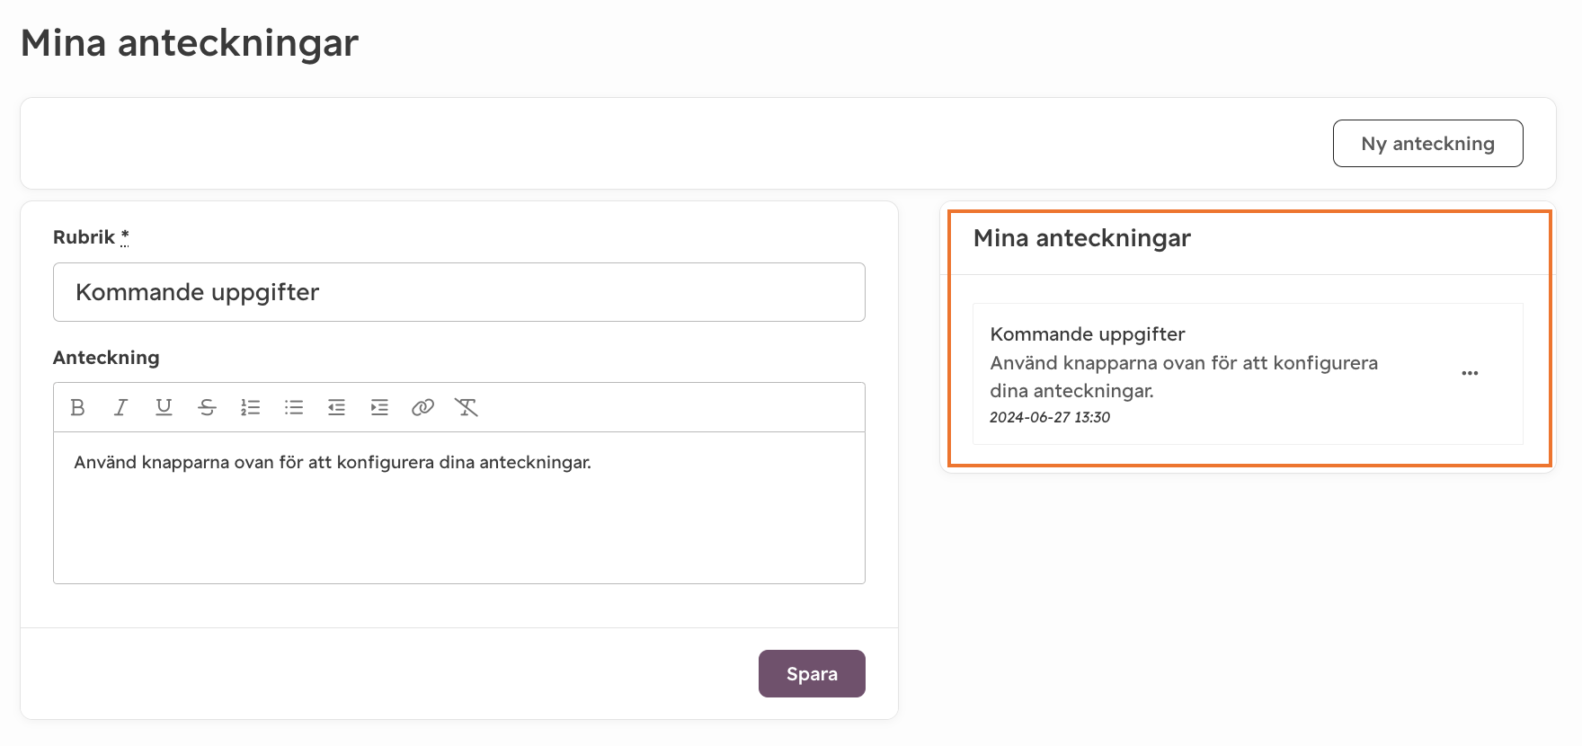Create a new note with Ny anteckning
1582x746 pixels.
[x=1427, y=143]
